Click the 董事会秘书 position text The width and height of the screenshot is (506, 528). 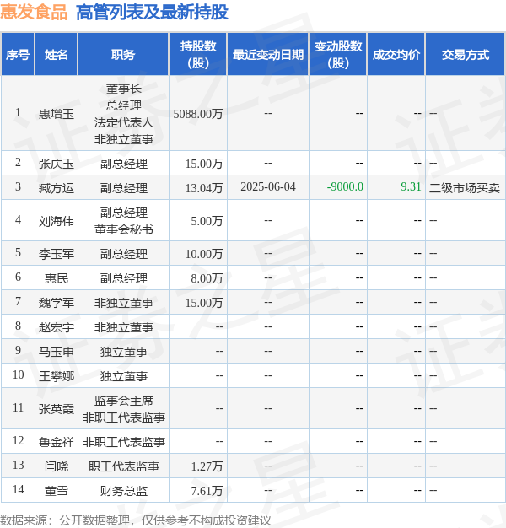pos(124,229)
